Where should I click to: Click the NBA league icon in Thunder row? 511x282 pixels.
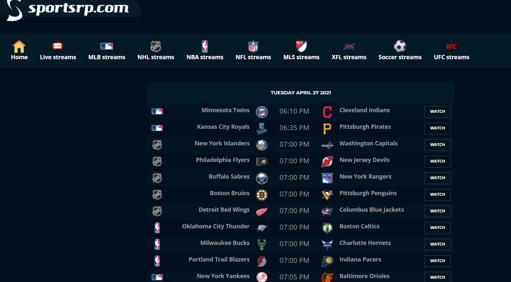[x=157, y=228]
